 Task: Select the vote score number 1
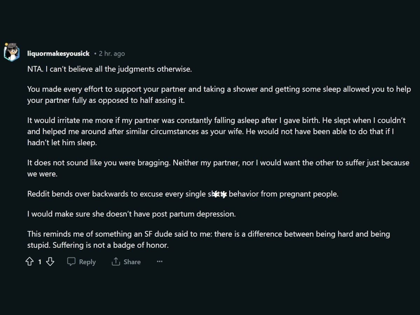[40, 262]
